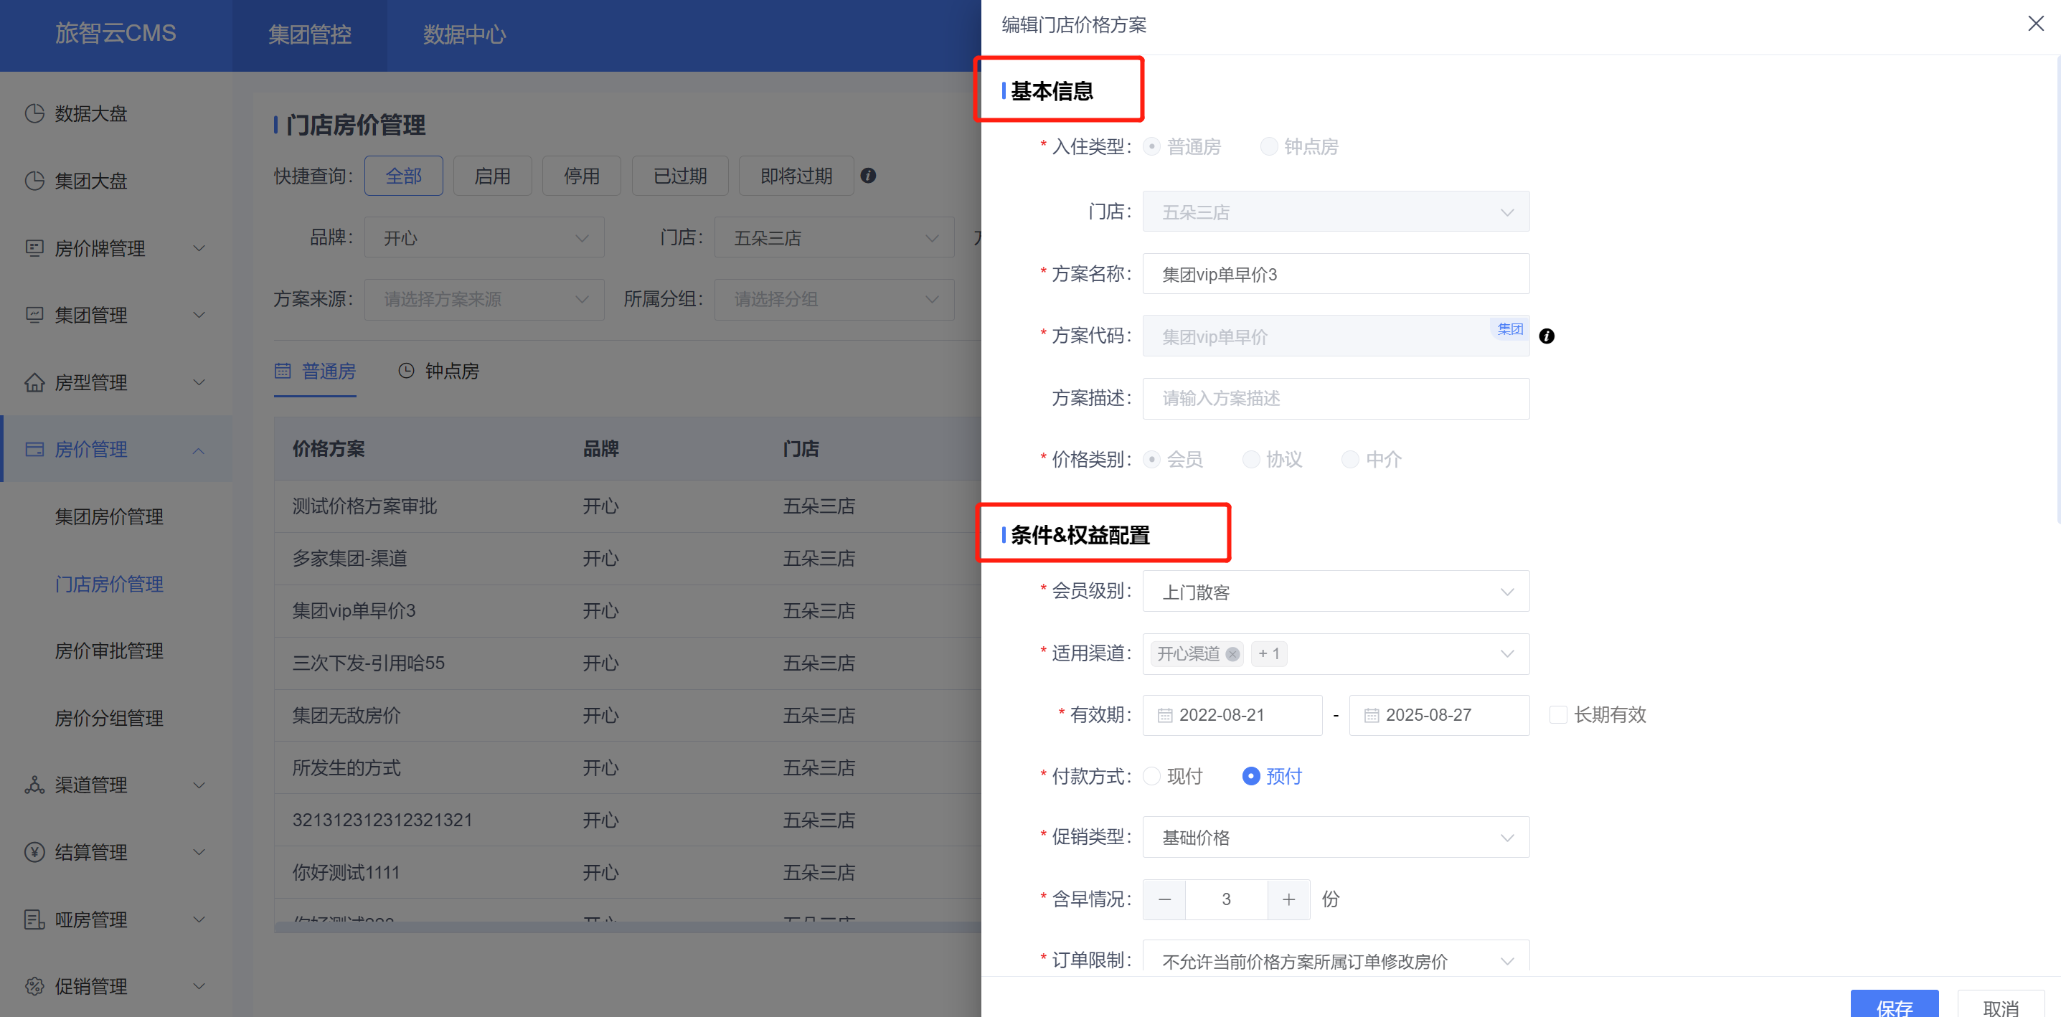Select 中介 price category radio
Viewport: 2061px width, 1017px height.
point(1350,459)
